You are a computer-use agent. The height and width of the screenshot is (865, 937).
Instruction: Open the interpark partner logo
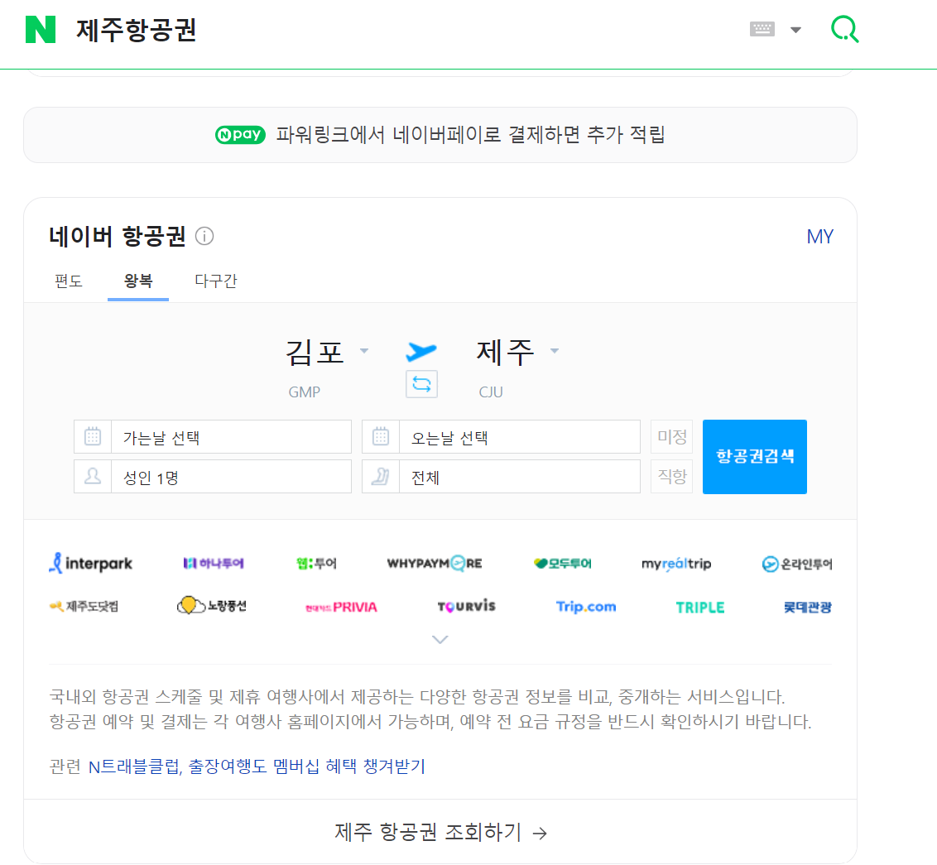point(91,563)
